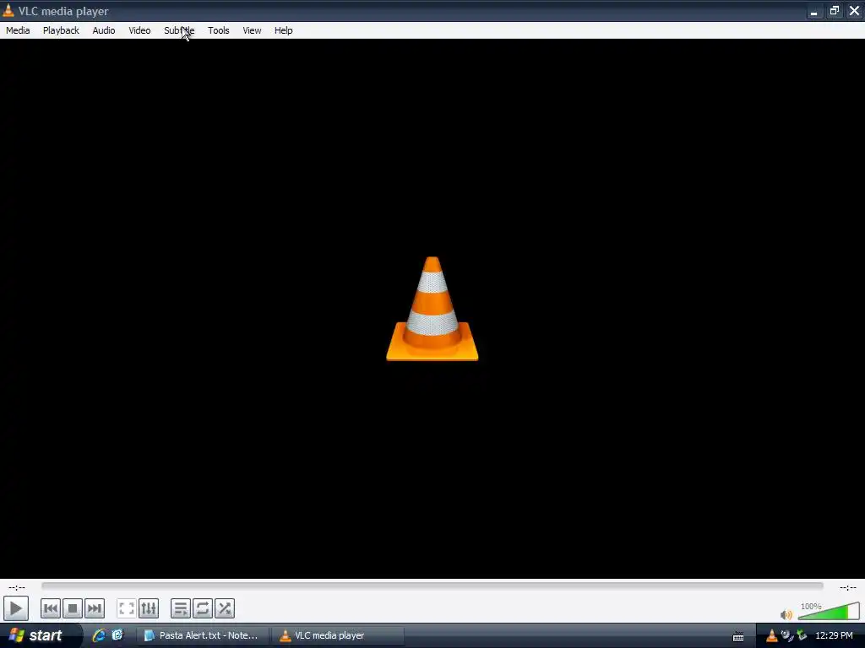Open the on-screen keyboard tray icon
The height and width of the screenshot is (648, 865).
click(738, 636)
